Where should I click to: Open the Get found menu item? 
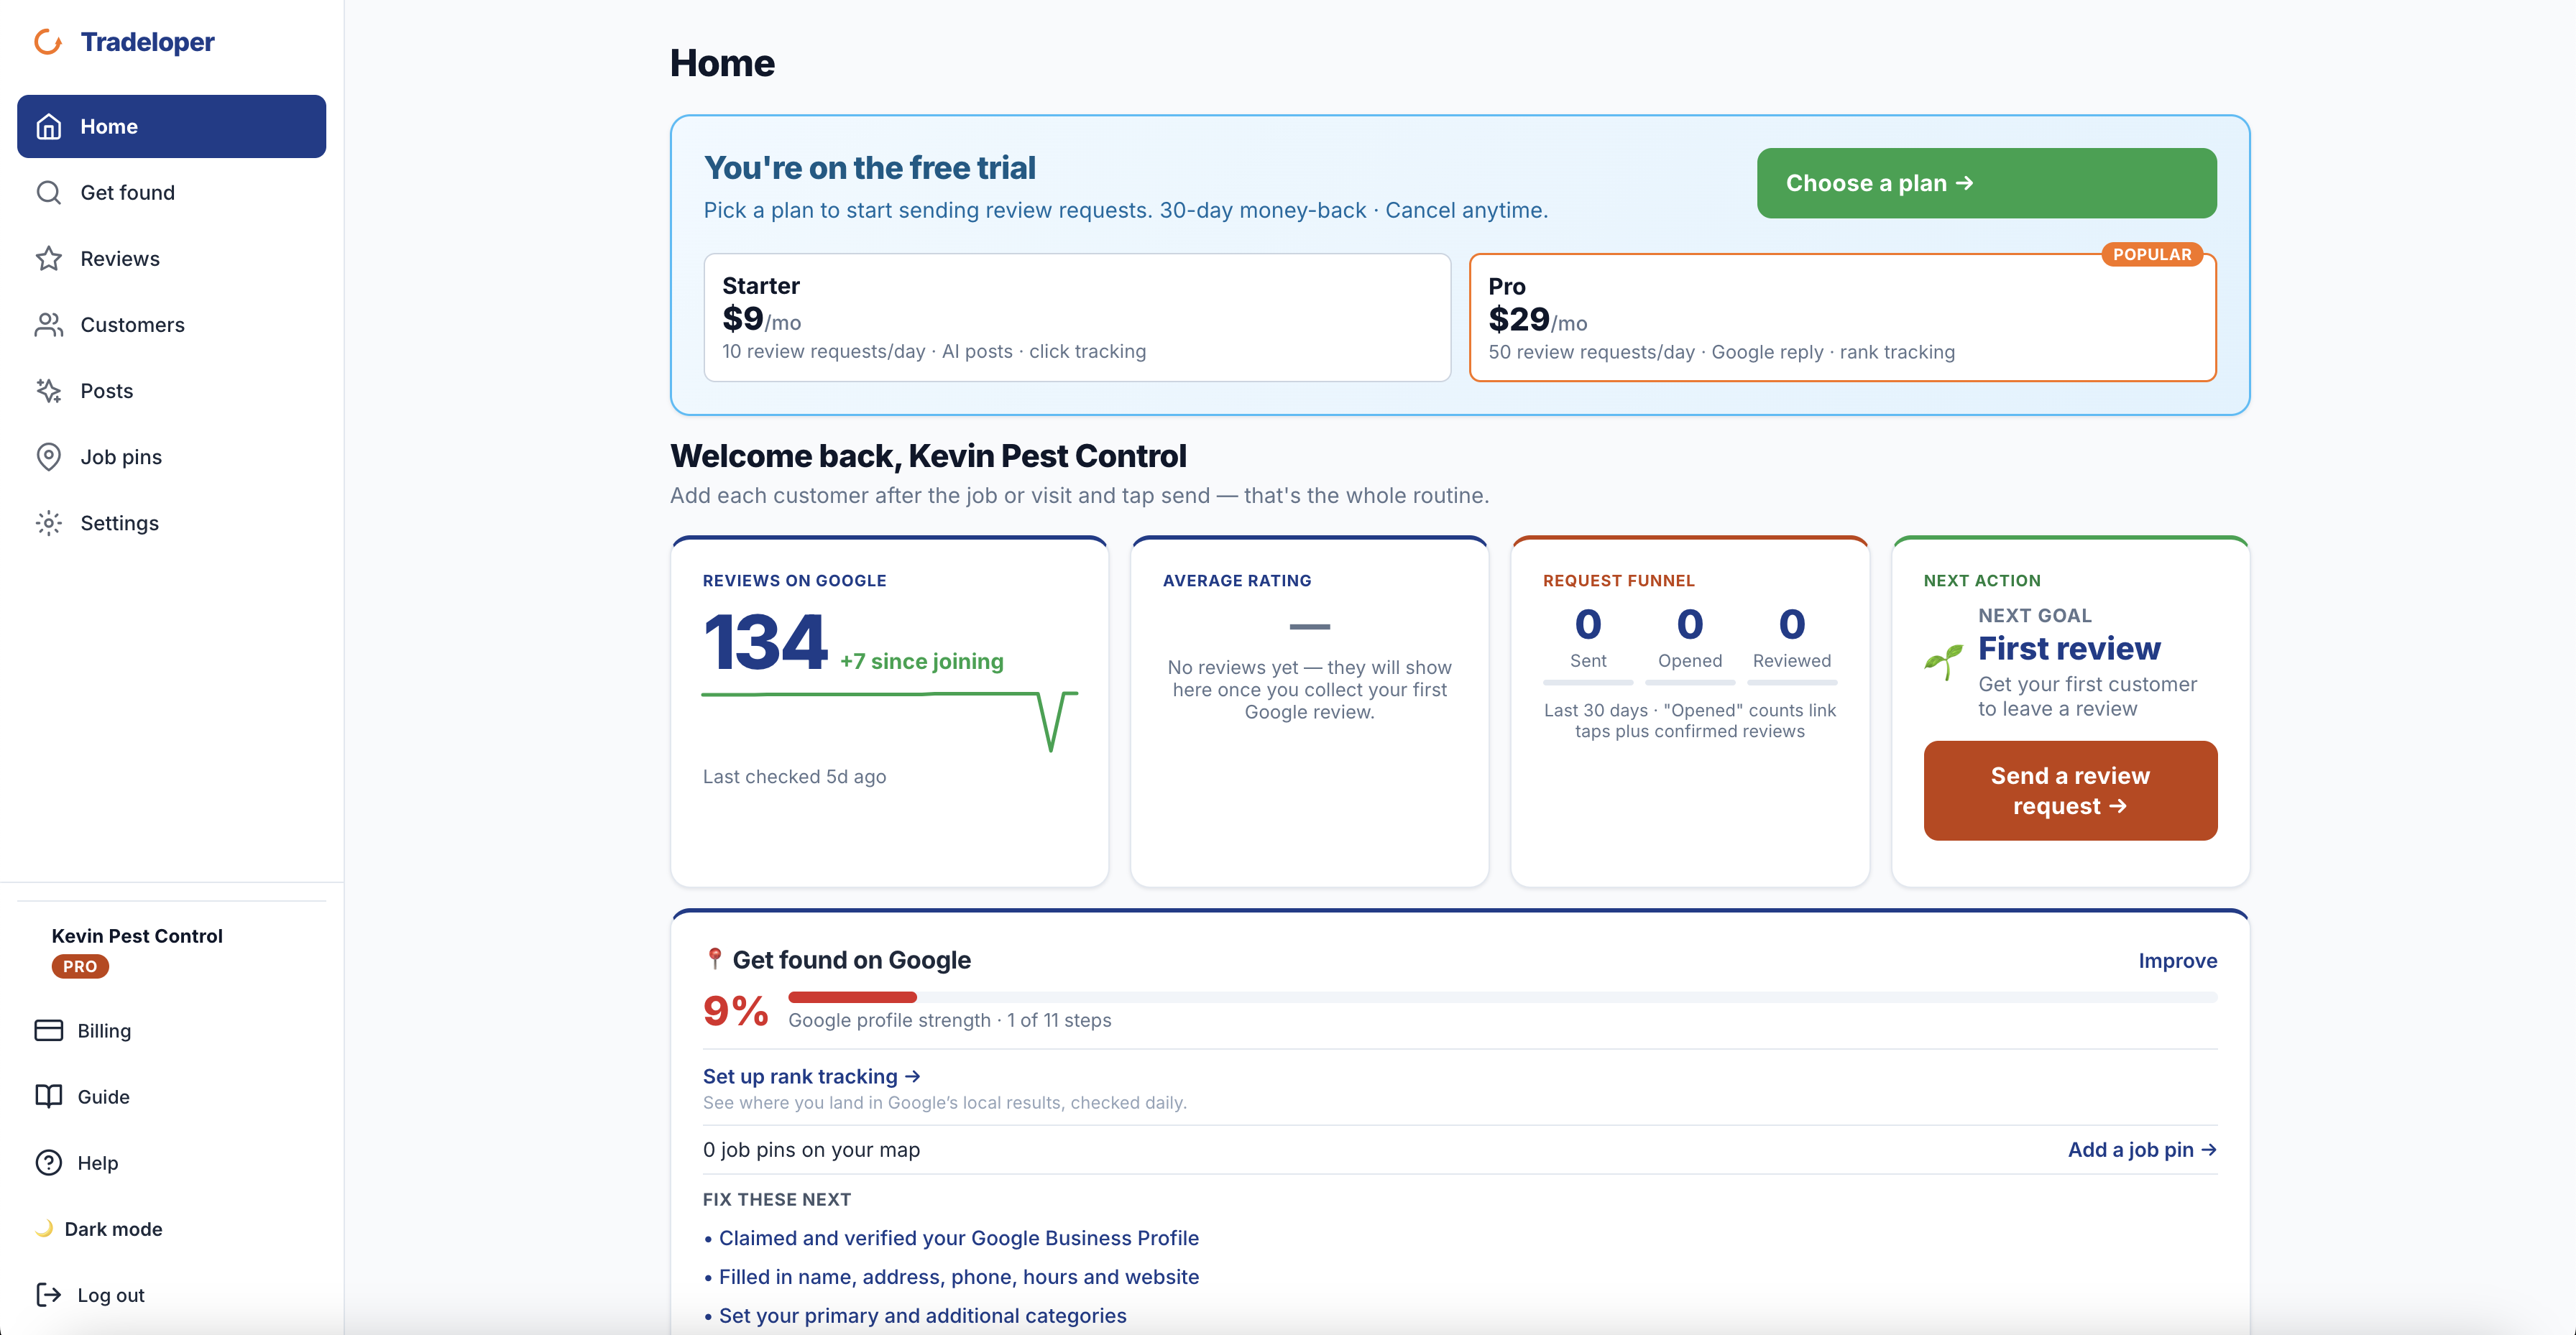(171, 193)
